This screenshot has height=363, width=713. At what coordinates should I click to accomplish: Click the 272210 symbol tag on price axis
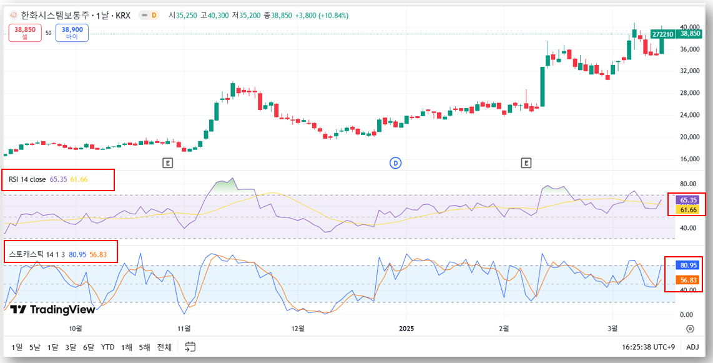pyautogui.click(x=662, y=34)
